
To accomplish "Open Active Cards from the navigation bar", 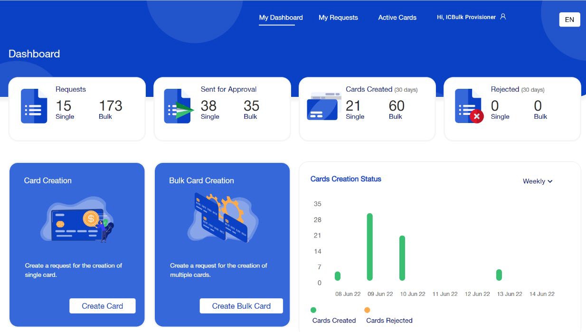I will [397, 17].
